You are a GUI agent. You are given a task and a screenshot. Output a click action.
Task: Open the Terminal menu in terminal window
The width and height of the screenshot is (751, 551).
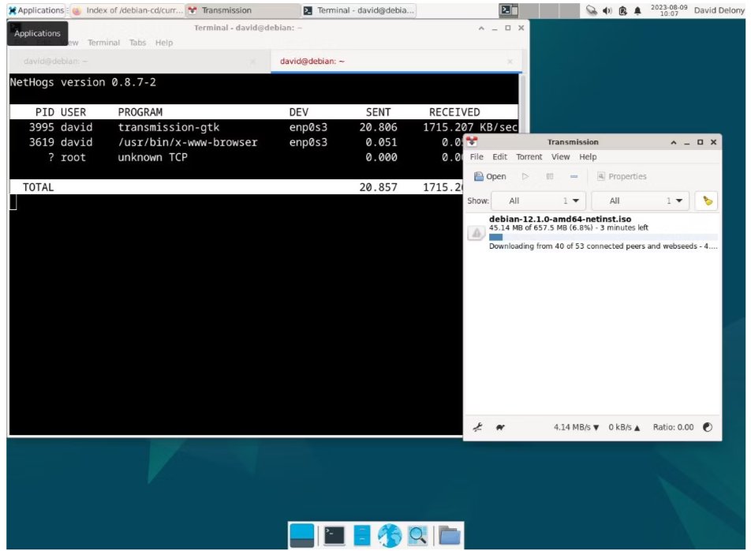coord(103,43)
